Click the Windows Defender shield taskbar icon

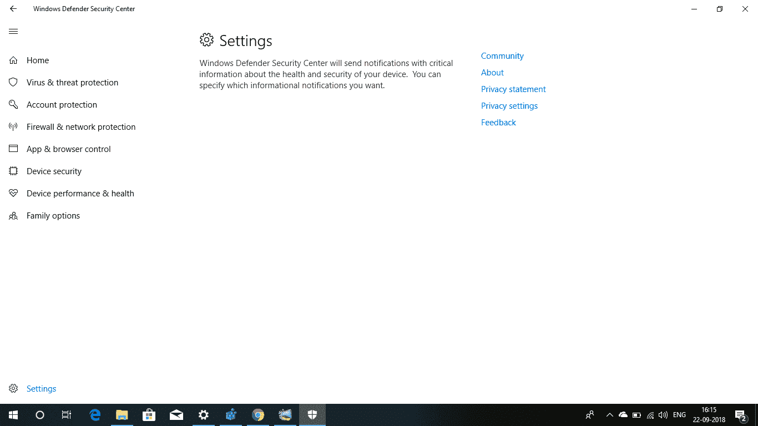312,415
